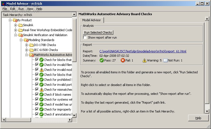This screenshot has height=129, width=211.
Task: Enable 'Show report after run' checkbox
Action: tap(85, 37)
